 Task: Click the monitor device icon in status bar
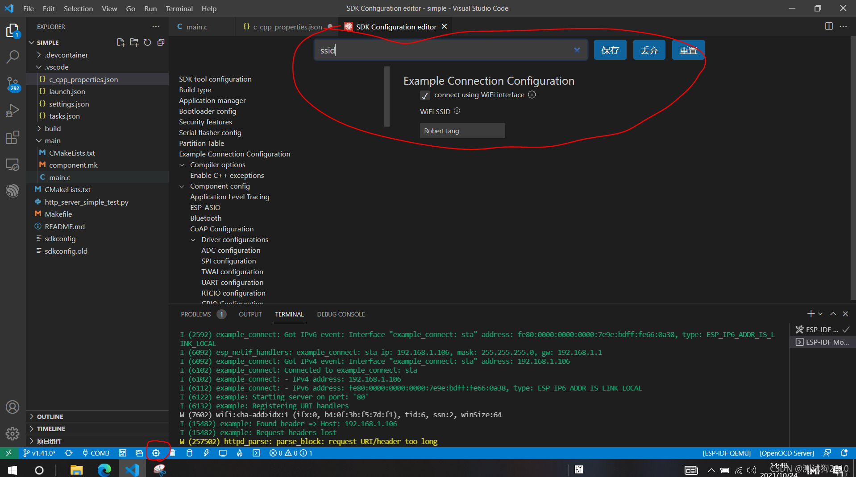click(x=223, y=453)
